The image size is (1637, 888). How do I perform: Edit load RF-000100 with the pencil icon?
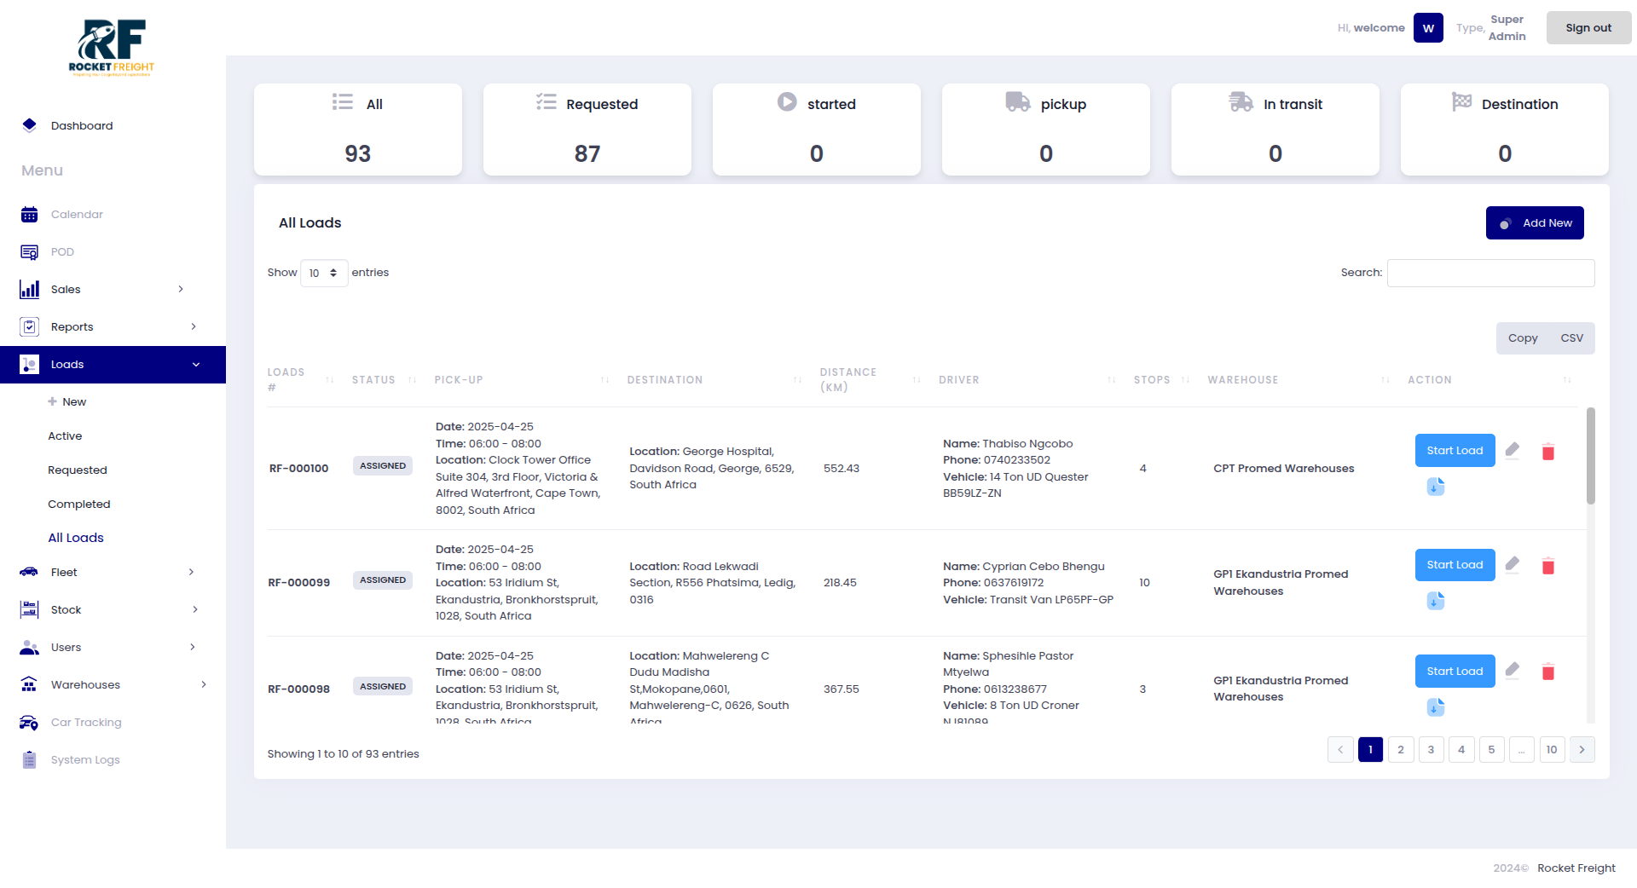[1513, 451]
